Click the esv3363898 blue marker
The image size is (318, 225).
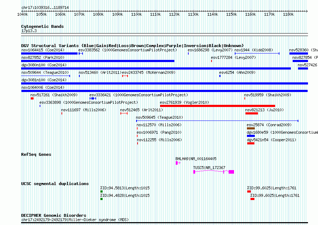click(40, 106)
